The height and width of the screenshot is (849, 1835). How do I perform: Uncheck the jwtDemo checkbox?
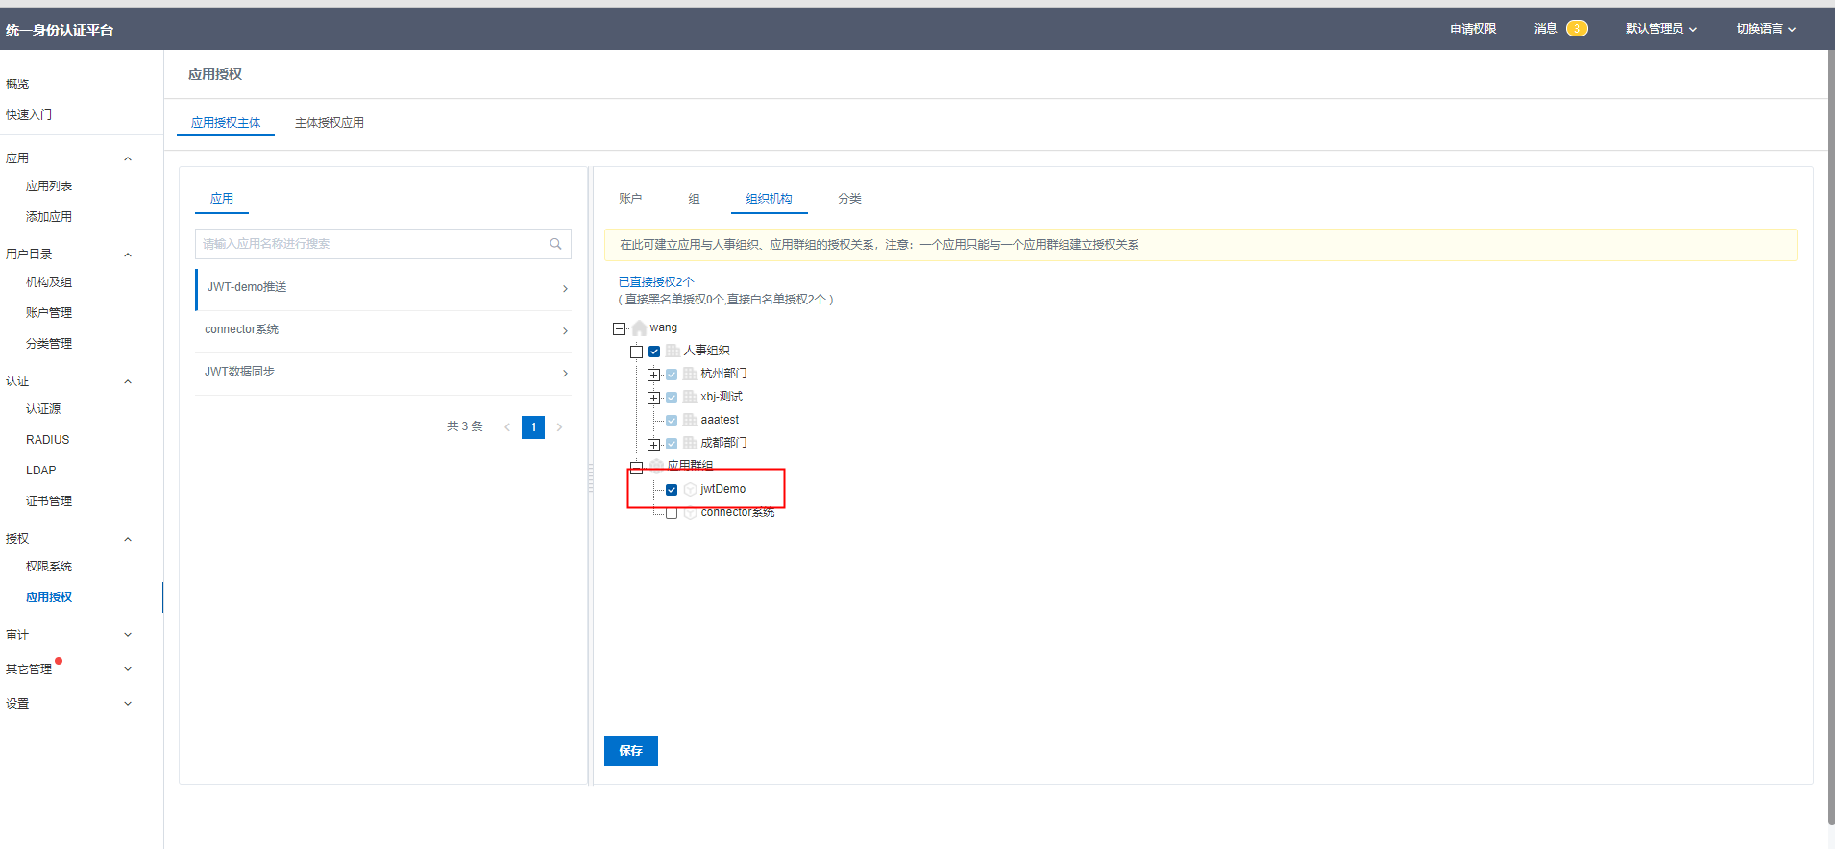(x=672, y=490)
